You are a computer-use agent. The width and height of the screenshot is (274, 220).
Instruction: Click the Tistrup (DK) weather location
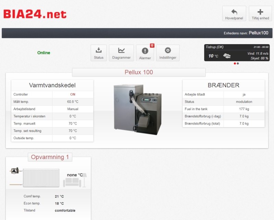(x=214, y=47)
